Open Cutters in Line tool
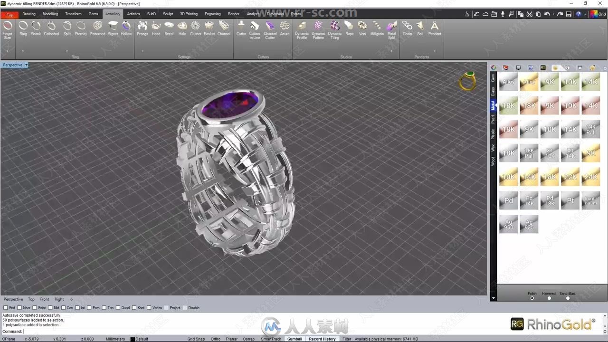This screenshot has width=608, height=342. tap(255, 30)
